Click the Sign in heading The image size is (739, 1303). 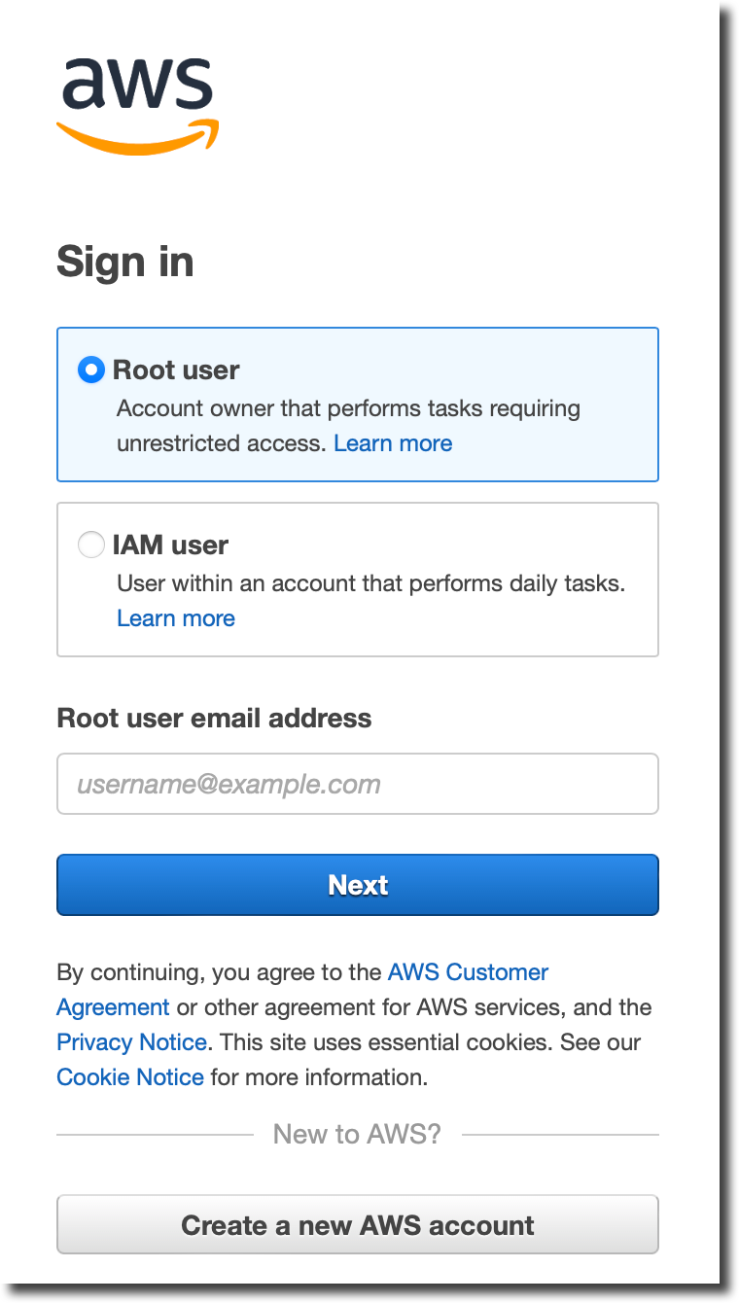click(125, 263)
